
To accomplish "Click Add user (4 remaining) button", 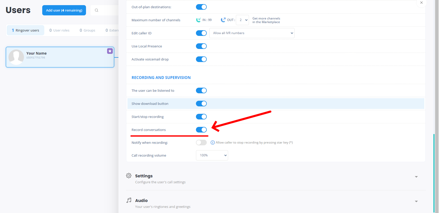I will coord(64,10).
